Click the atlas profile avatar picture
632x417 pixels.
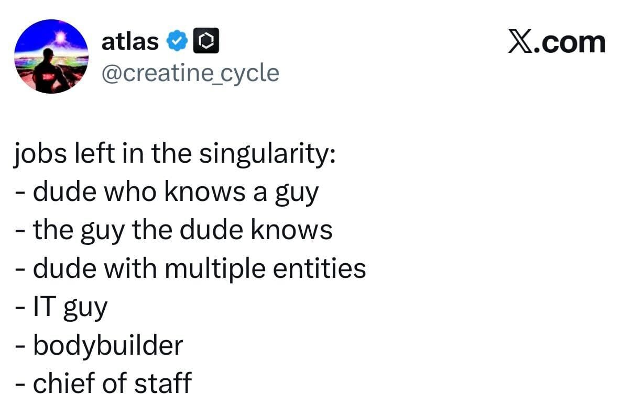click(51, 57)
